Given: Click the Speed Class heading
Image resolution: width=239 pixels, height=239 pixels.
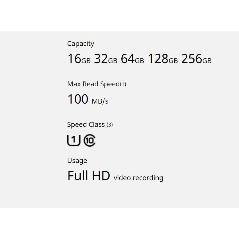Looking at the screenshot, I should (86, 125).
